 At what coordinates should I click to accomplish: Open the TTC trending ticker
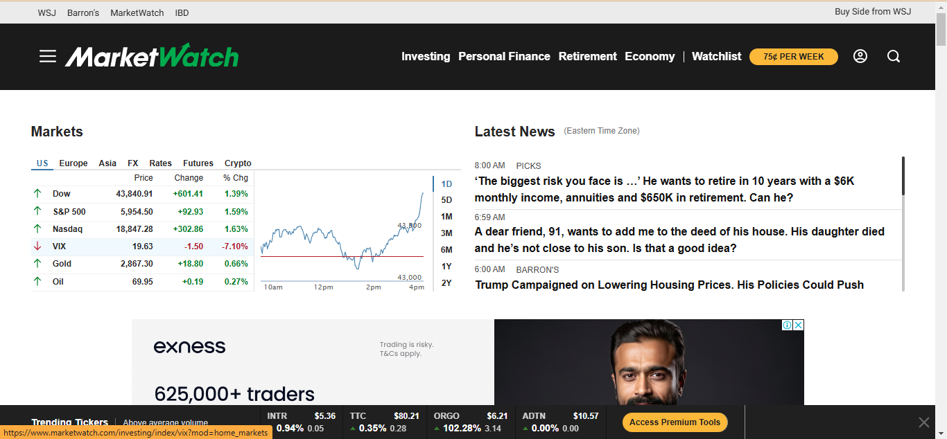(x=384, y=422)
